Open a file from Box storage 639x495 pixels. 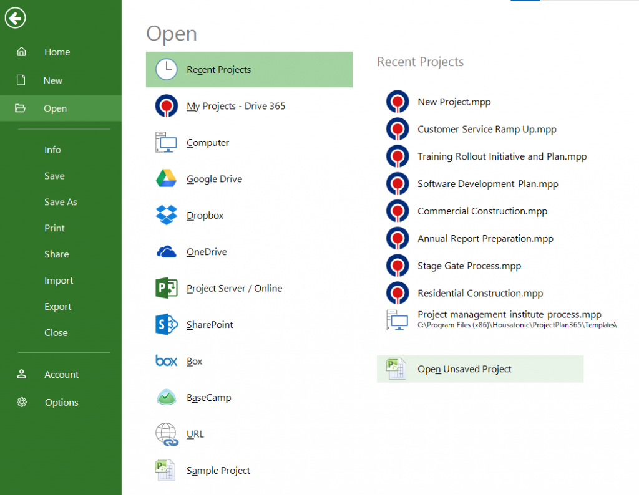[x=193, y=360]
